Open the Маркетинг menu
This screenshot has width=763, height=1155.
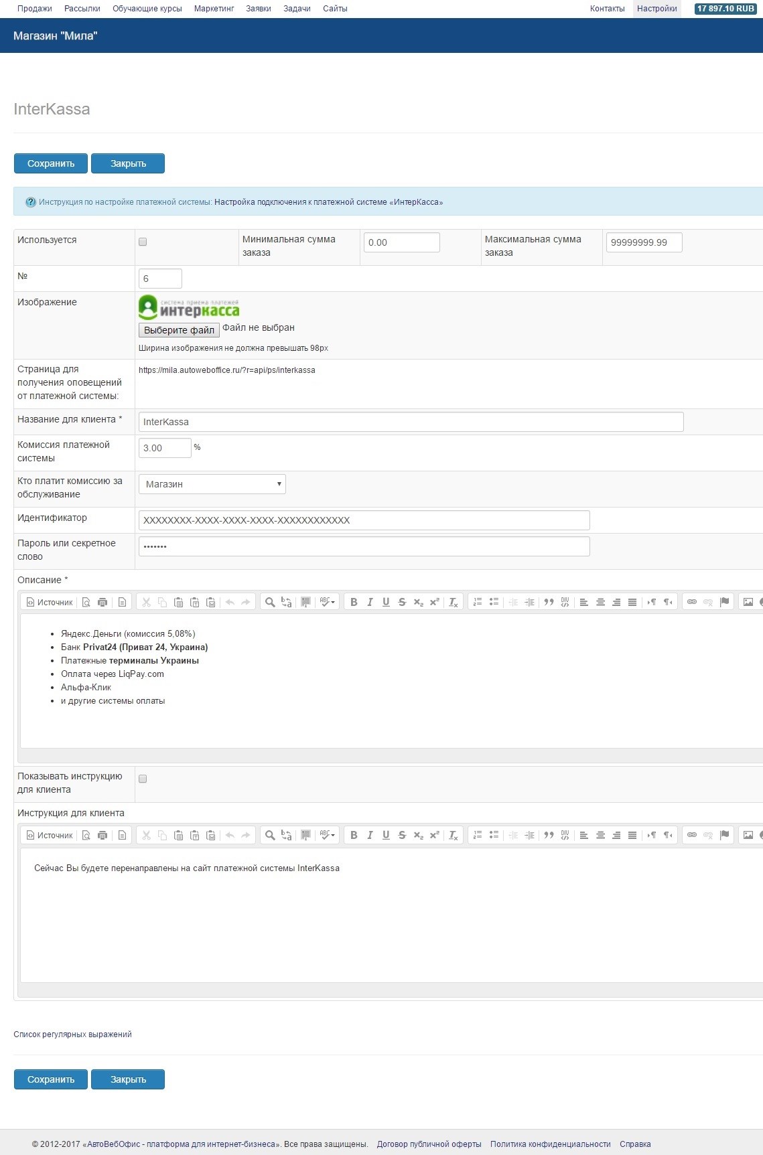pyautogui.click(x=214, y=9)
